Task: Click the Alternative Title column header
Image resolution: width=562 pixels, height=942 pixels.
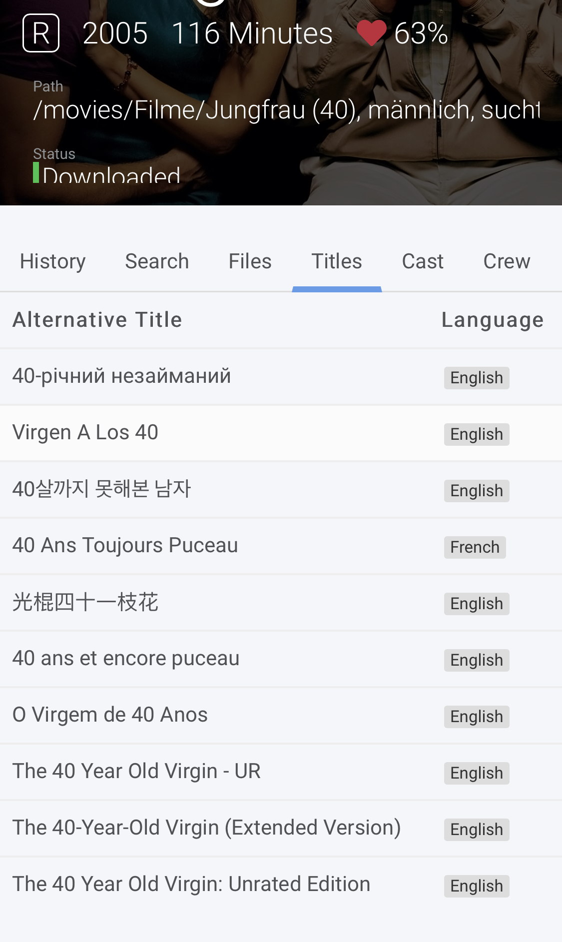Action: click(97, 320)
